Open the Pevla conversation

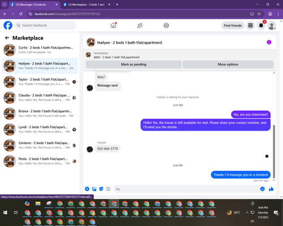click(40, 161)
